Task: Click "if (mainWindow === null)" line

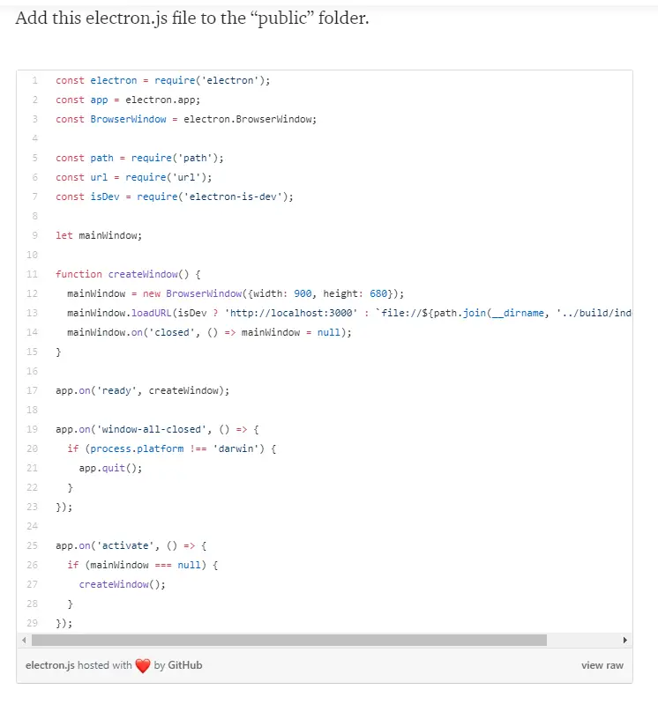Action: click(143, 565)
